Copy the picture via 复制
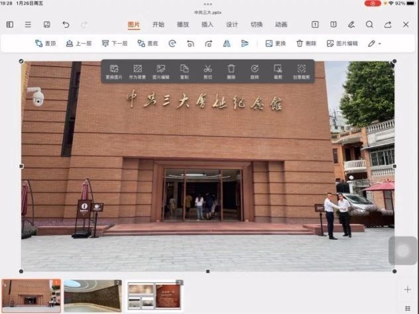Screen dimensions: 419x314 [184, 72]
